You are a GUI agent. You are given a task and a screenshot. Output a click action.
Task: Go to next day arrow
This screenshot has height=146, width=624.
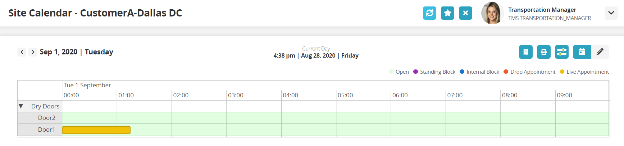pyautogui.click(x=33, y=52)
